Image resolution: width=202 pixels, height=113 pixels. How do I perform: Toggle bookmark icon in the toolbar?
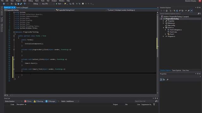coord(83,4)
